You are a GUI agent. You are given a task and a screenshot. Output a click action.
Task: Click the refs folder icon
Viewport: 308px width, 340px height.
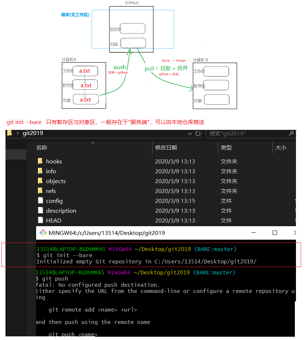41,191
